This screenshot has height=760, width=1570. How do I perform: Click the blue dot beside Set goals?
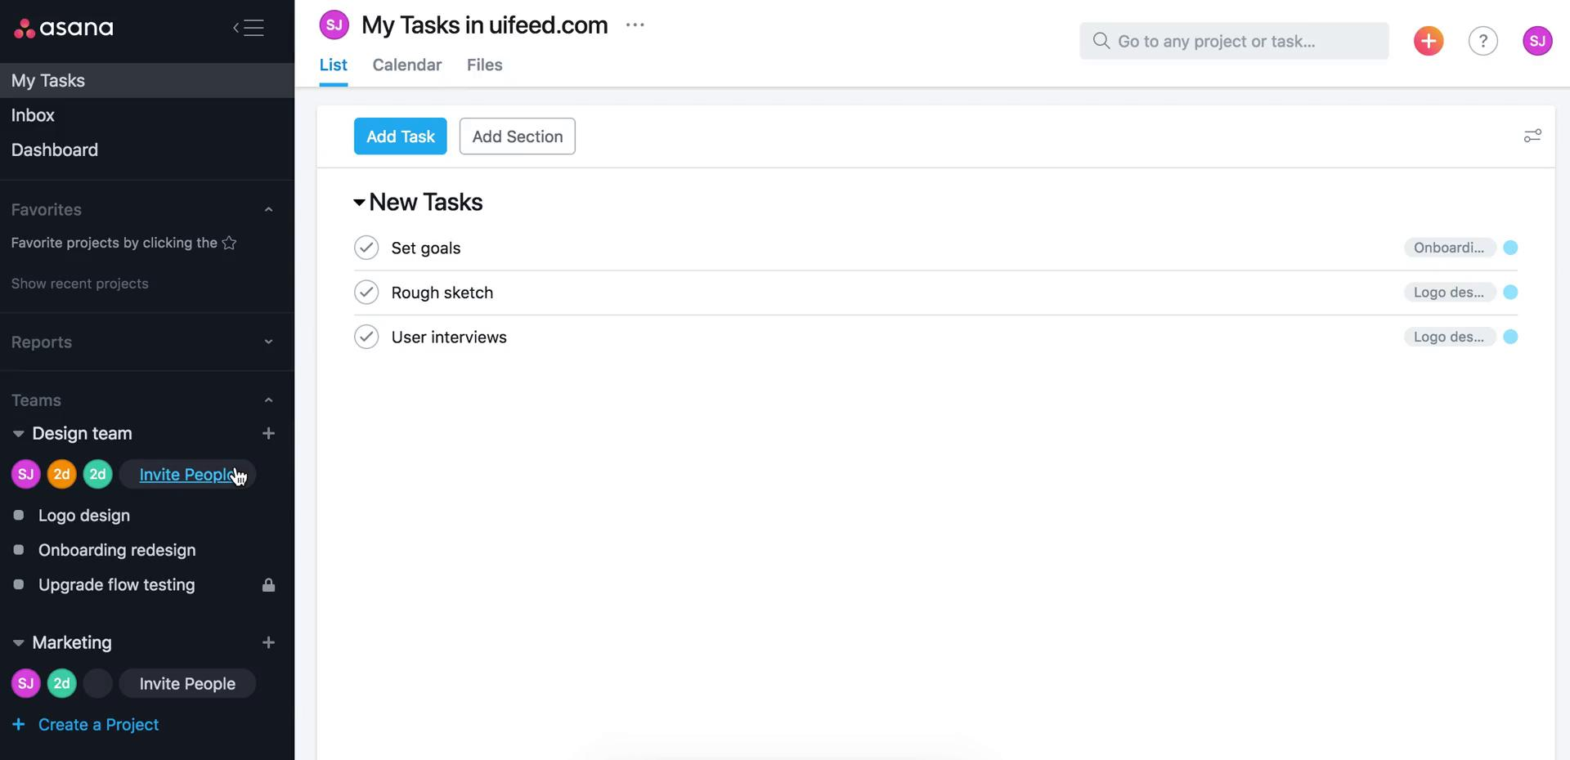(1510, 248)
